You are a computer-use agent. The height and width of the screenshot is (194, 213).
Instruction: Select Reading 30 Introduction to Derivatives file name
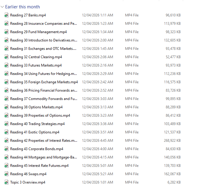click(43, 40)
